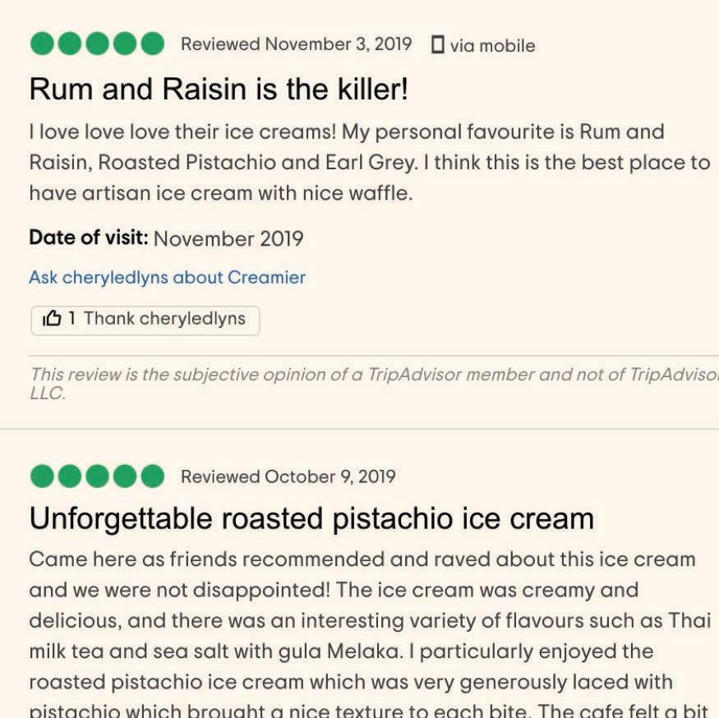Image resolution: width=719 pixels, height=718 pixels.
Task: Open the Rum and Raisin is the killer! review title
Action: point(219,89)
